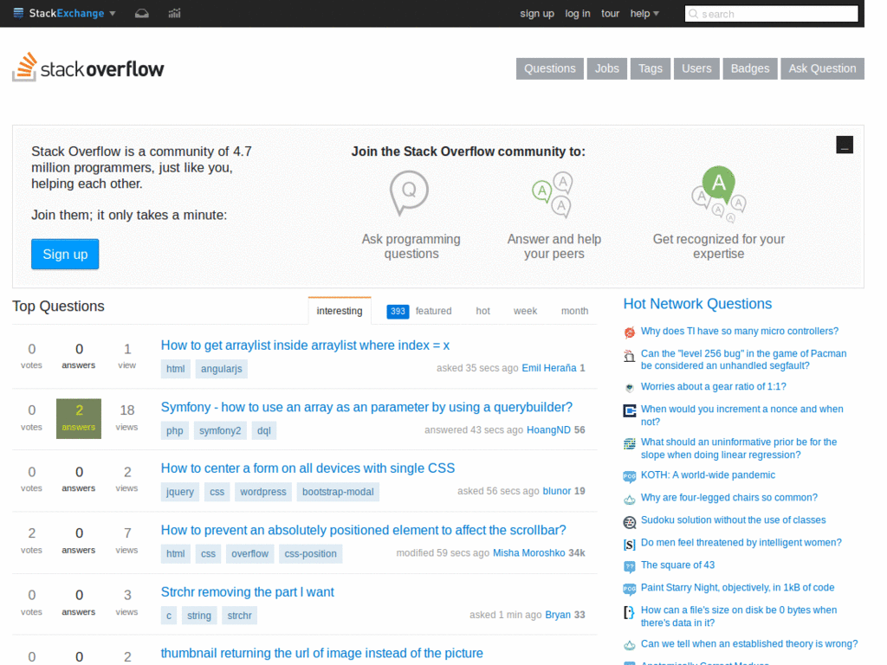Viewport: 887px width, 665px height.
Task: Click site icon beside Paint Starry Night question
Action: (629, 589)
